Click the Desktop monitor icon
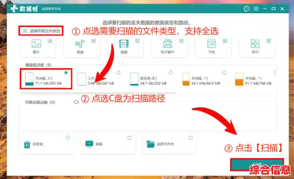The width and height of the screenshot is (294, 179). point(89,144)
